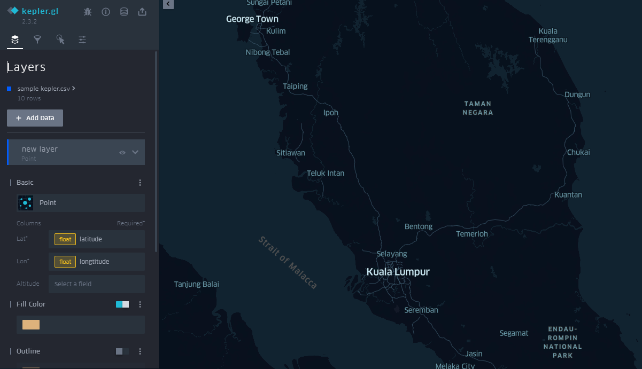Open the Base map settings icon
The width and height of the screenshot is (642, 369).
[82, 39]
